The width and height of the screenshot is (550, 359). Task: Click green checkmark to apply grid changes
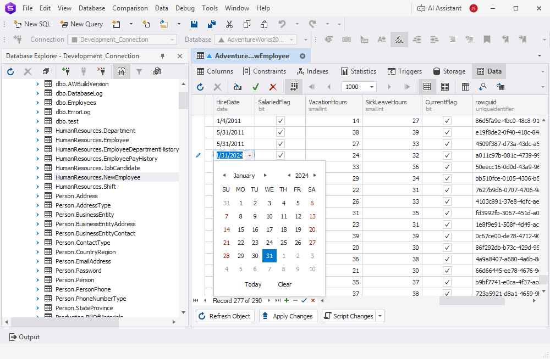click(x=256, y=87)
